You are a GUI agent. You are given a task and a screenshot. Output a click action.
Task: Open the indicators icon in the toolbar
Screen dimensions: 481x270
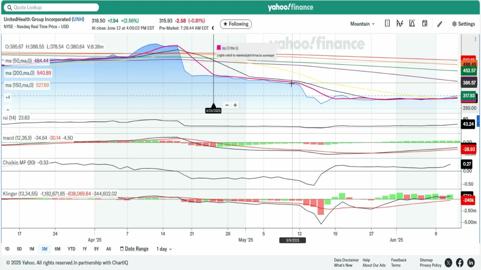click(x=400, y=24)
